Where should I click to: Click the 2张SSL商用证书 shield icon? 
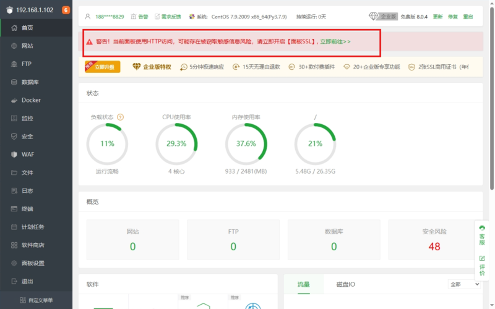(411, 67)
